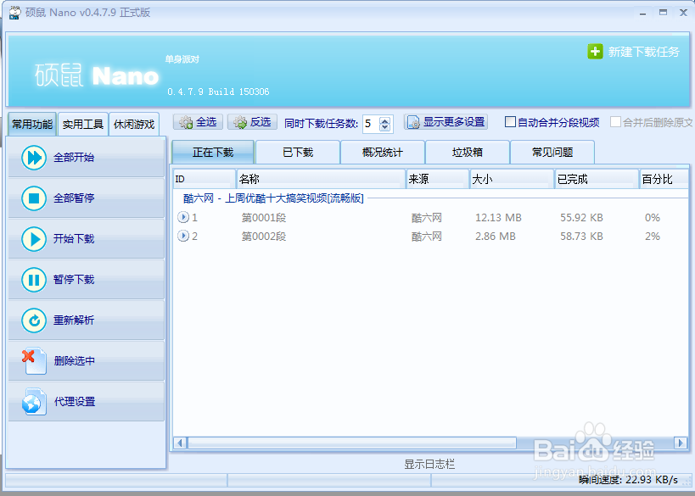
Task: Click 瞬间速度 status bar entry
Action: click(628, 480)
